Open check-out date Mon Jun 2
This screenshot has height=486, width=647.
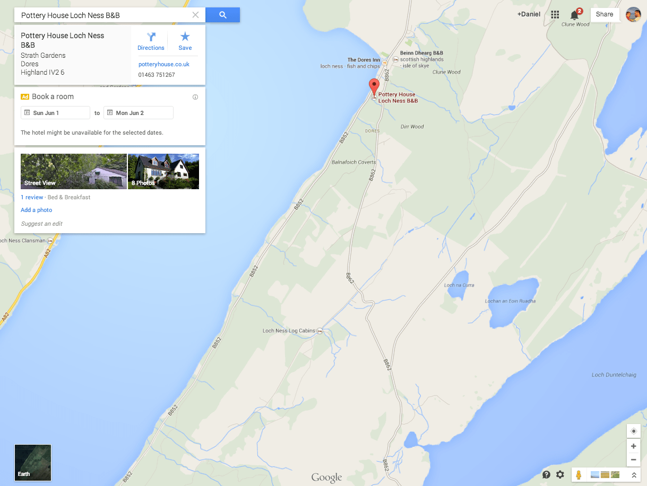(x=138, y=113)
